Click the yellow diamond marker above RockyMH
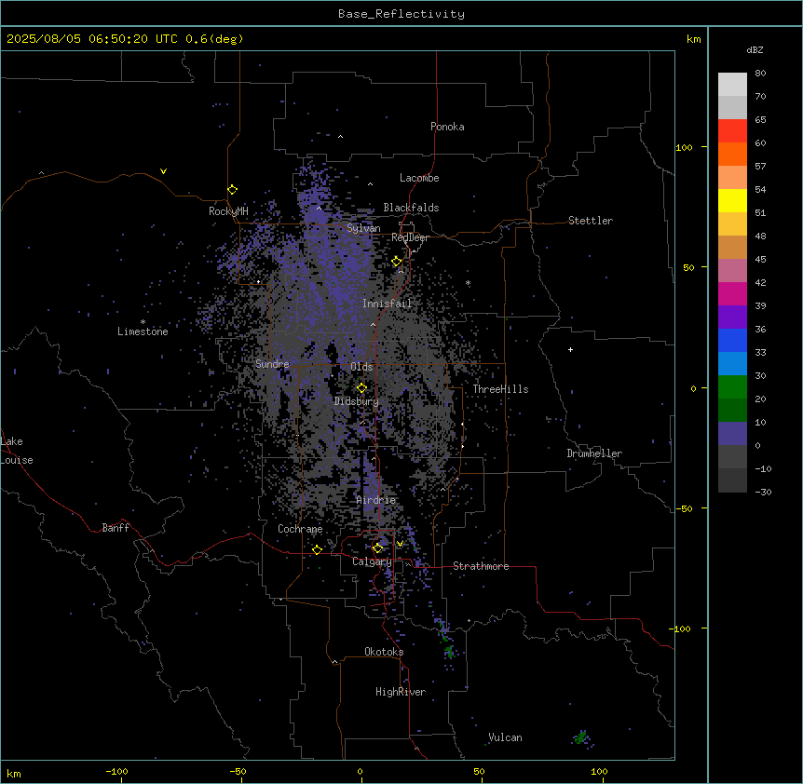Viewport: 803px width, 784px height. [x=232, y=189]
